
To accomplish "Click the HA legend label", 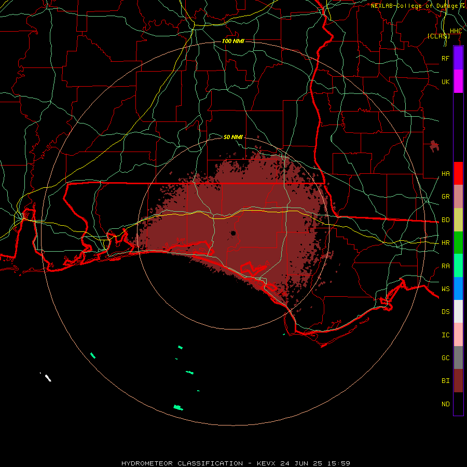I will pyautogui.click(x=445, y=173).
